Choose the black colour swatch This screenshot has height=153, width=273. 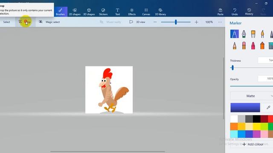pos(257,119)
